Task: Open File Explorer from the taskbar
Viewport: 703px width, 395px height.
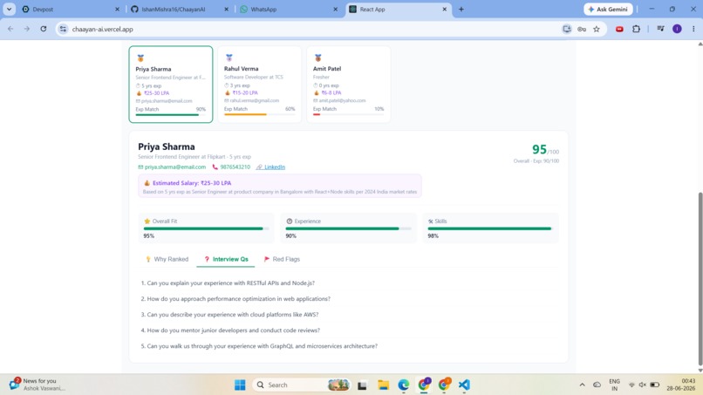Action: pyautogui.click(x=383, y=385)
